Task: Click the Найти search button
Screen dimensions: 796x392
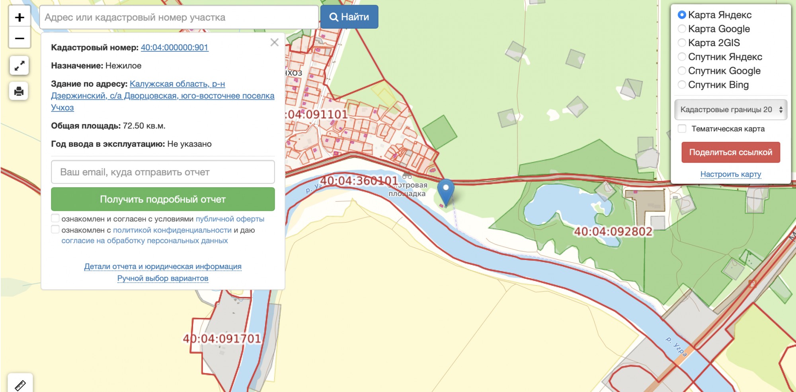Action: (x=349, y=17)
